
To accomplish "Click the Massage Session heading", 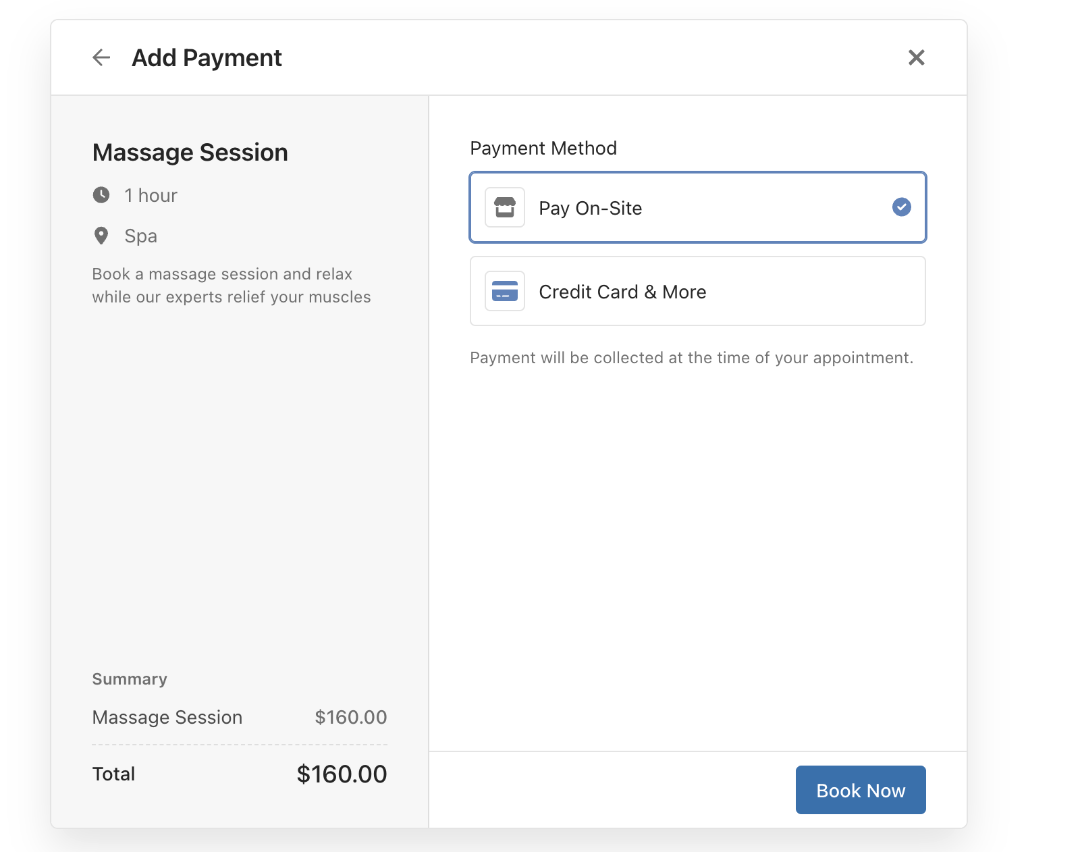I will pos(190,153).
